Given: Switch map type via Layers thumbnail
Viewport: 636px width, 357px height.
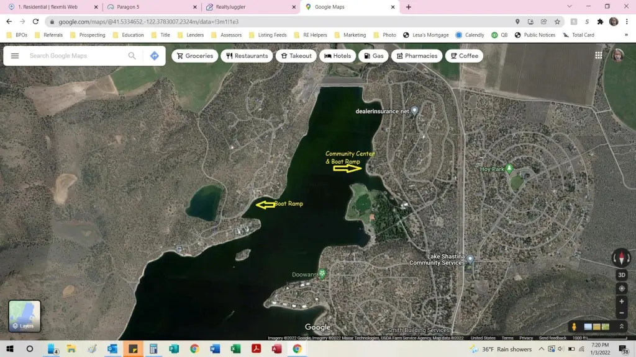Looking at the screenshot, I should [25, 316].
